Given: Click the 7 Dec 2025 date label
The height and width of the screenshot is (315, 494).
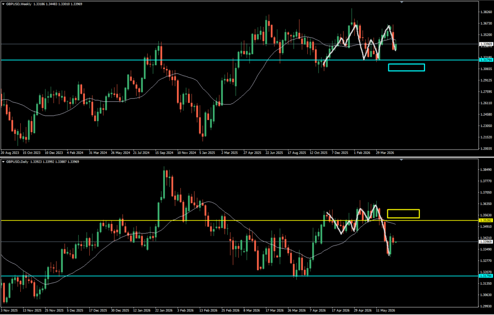Looking at the screenshot, I should (340, 152).
